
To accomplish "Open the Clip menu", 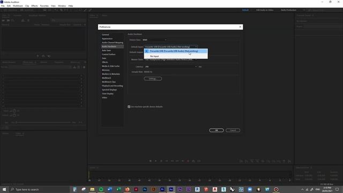I will (x=27, y=6).
